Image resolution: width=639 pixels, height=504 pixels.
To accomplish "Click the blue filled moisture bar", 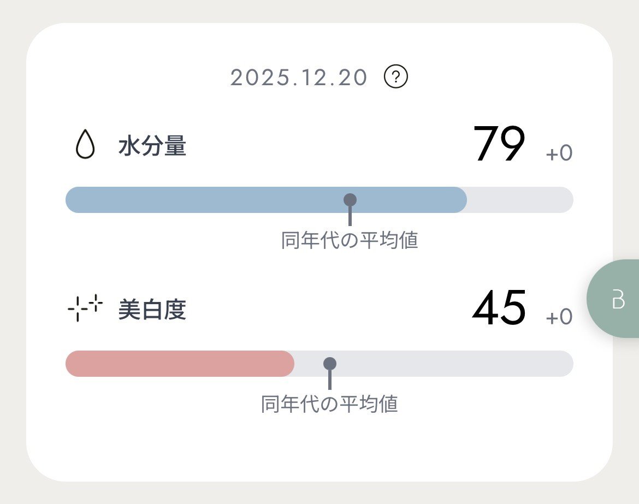I will coord(218,200).
